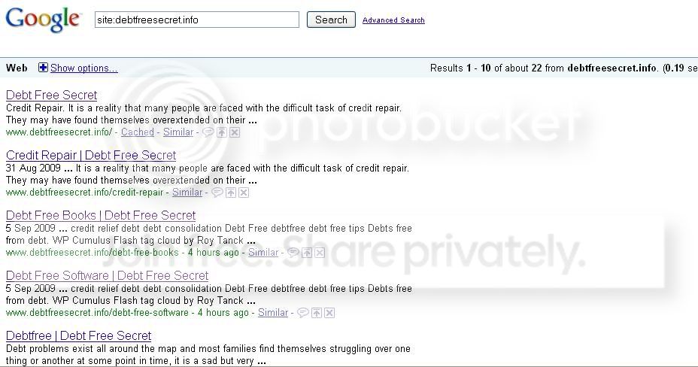Focus the search query input field
This screenshot has width=698, height=367.
197,20
